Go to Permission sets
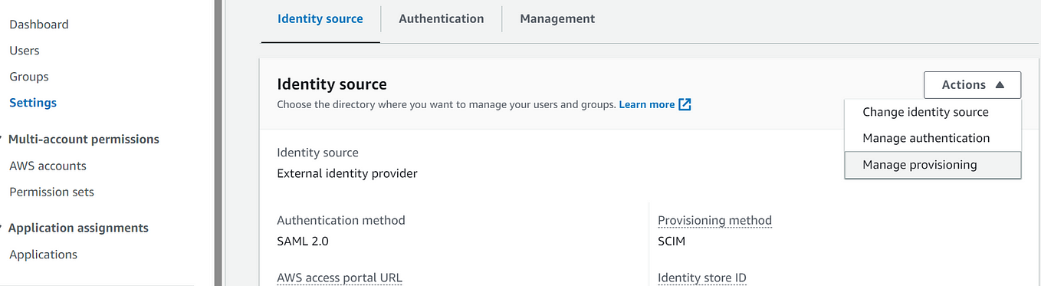This screenshot has height=286, width=1041. click(51, 192)
